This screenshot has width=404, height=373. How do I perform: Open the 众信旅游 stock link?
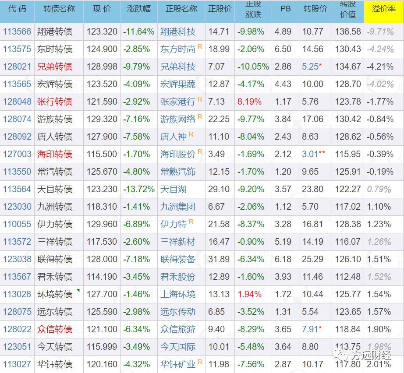click(x=178, y=329)
